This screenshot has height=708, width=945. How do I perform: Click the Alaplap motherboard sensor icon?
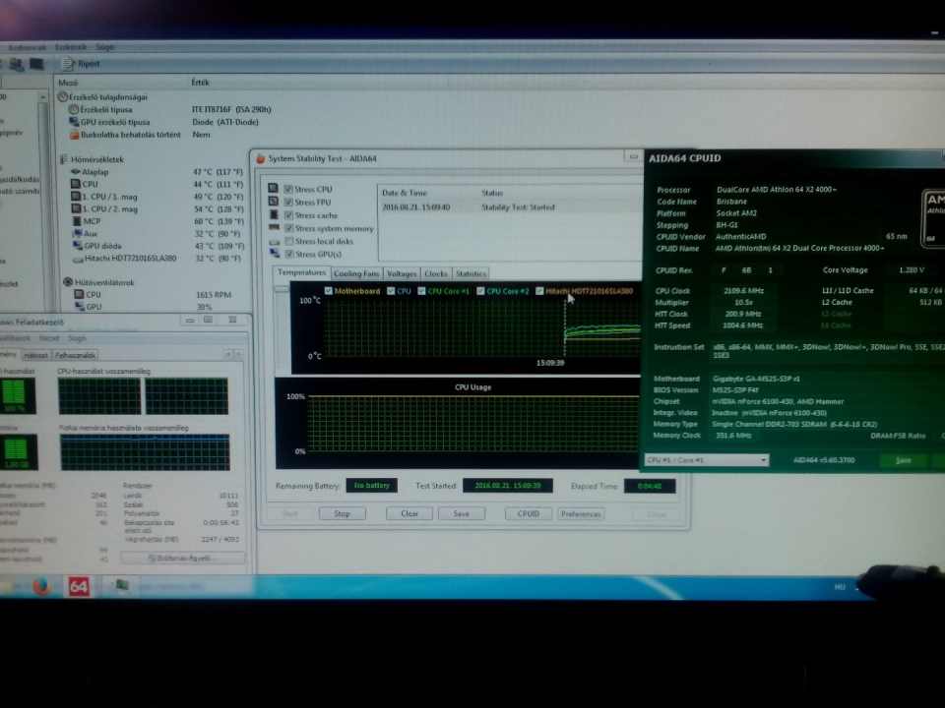76,171
